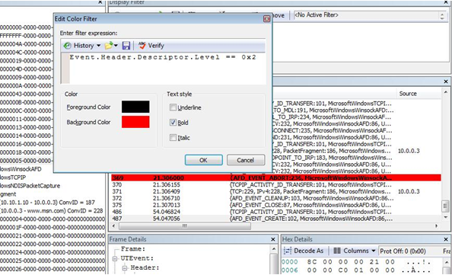Close the Hex Details pane
The height and width of the screenshot is (275, 452).
pyautogui.click(x=446, y=239)
